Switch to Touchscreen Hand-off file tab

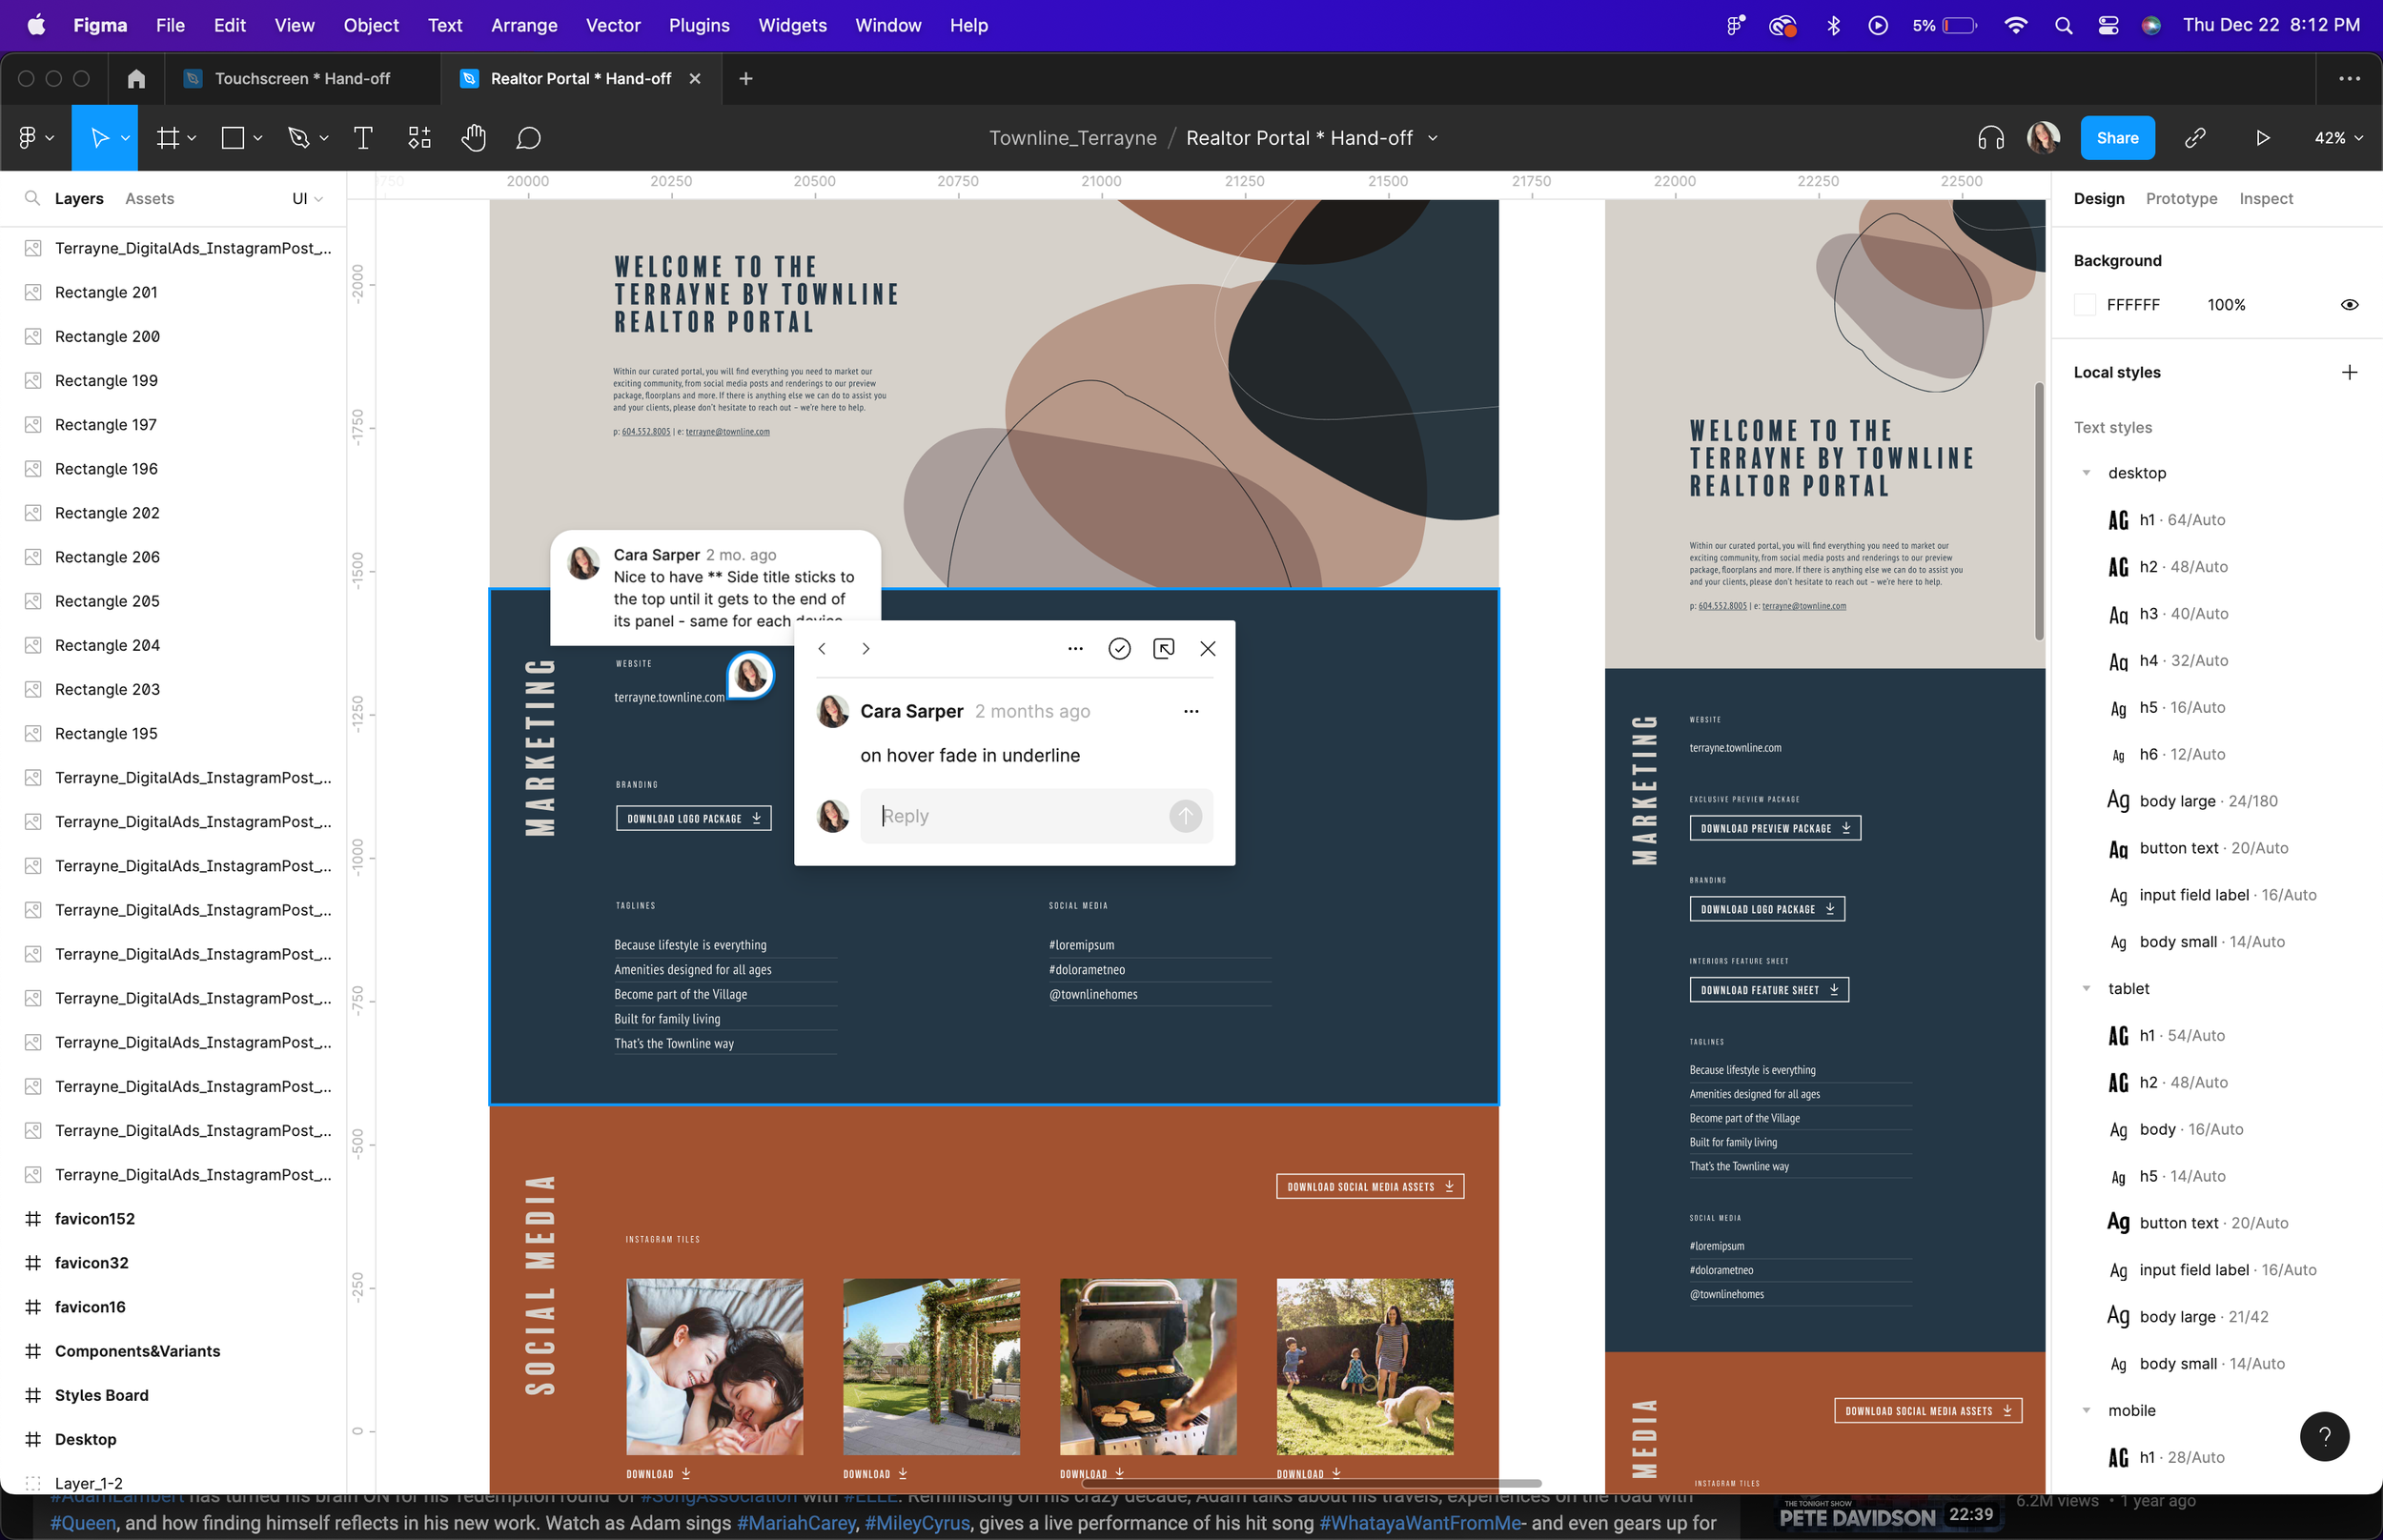coord(302,78)
